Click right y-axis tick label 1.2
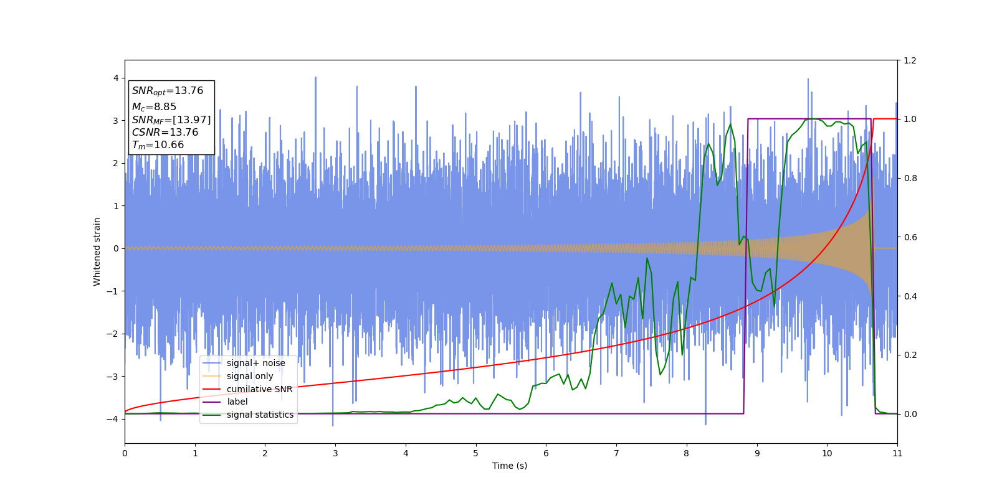Viewport: 997px width, 498px height. click(910, 60)
